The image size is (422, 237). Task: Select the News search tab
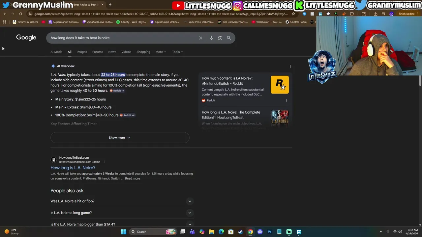pos(112,52)
